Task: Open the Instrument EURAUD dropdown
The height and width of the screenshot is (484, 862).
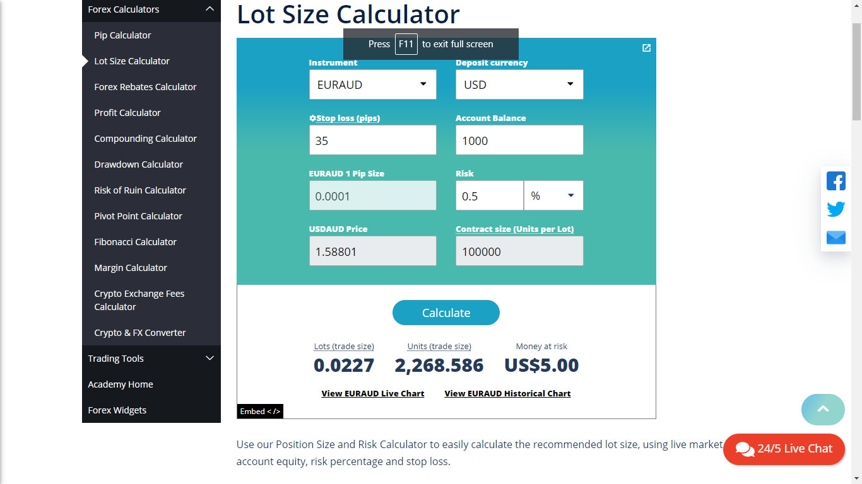Action: (372, 84)
